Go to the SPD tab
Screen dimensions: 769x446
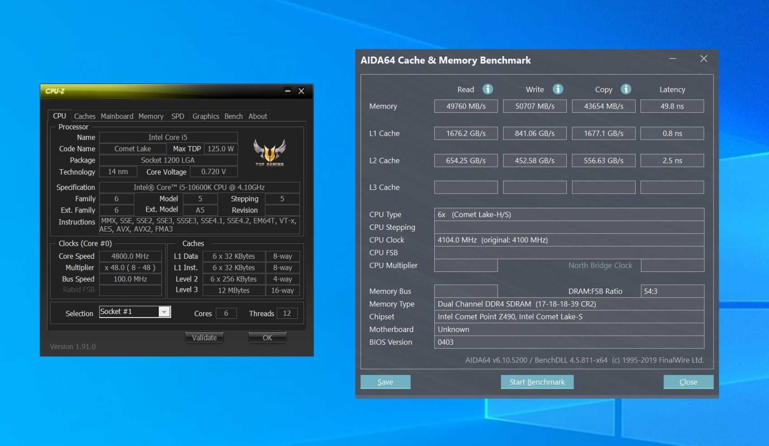pyautogui.click(x=177, y=116)
